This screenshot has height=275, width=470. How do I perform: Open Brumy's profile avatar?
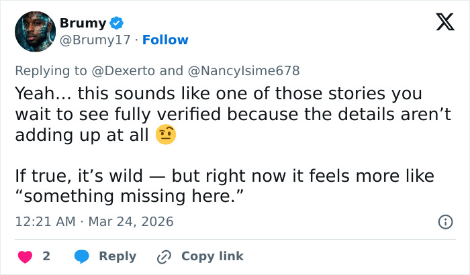tap(34, 31)
